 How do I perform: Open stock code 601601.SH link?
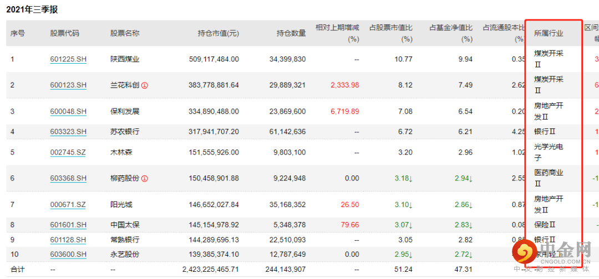[68, 225]
